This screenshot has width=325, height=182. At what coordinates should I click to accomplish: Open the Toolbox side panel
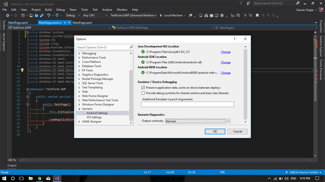4,25
